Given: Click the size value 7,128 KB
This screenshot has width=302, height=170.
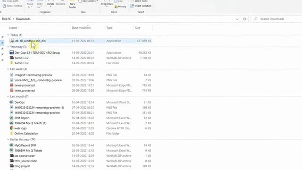Looking at the screenshot, I should [x=145, y=58].
